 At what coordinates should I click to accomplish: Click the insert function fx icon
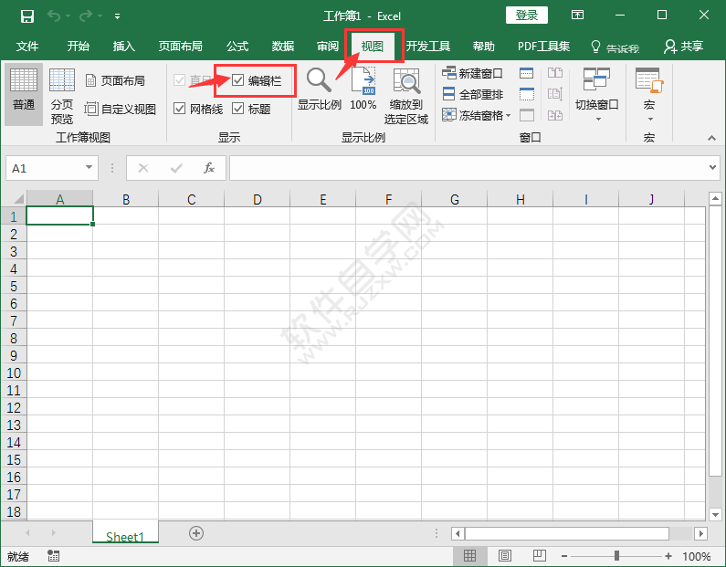[x=209, y=168]
